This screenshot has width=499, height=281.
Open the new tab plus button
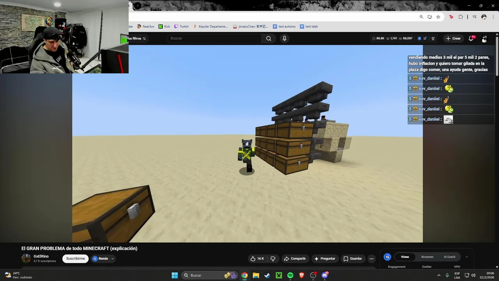pyautogui.click(x=138, y=6)
